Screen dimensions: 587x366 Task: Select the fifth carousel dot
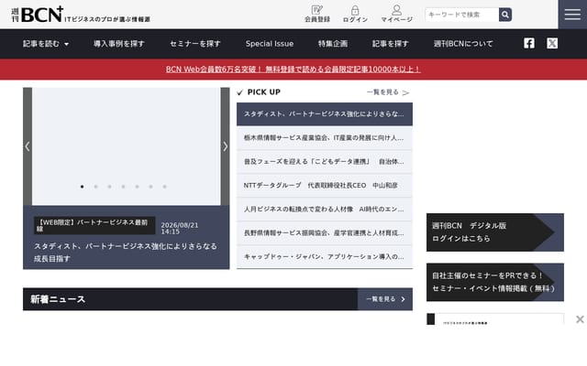(x=137, y=187)
